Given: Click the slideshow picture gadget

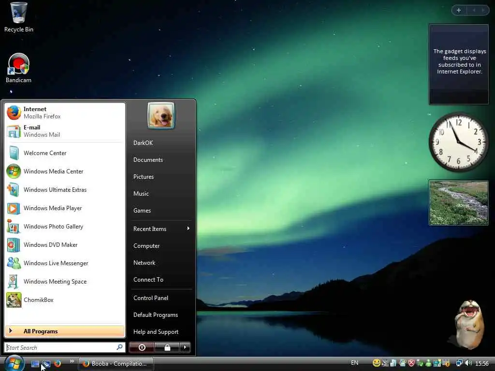Looking at the screenshot, I should click(x=458, y=203).
